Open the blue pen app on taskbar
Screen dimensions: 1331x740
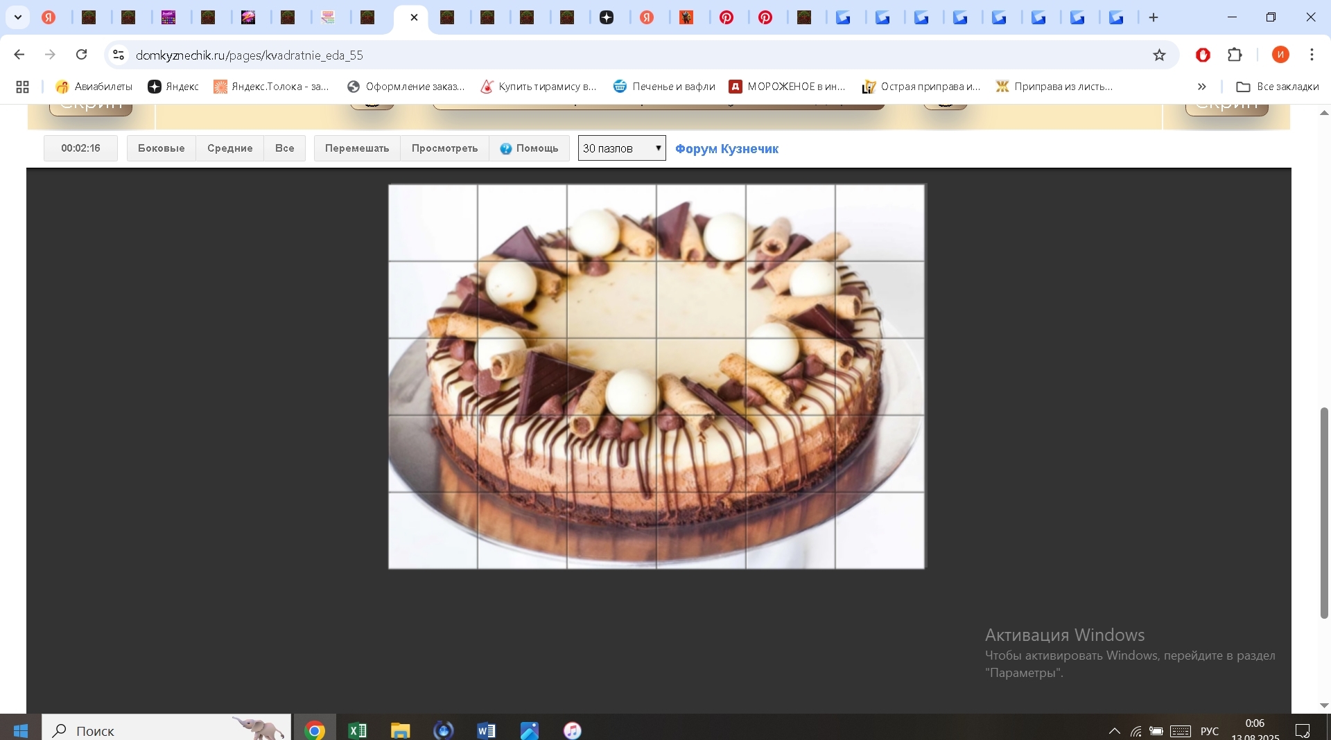pos(530,730)
